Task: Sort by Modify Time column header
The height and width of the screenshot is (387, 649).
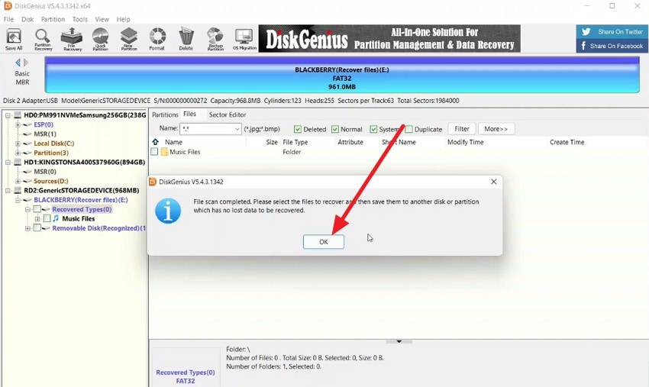Action: tap(465, 142)
